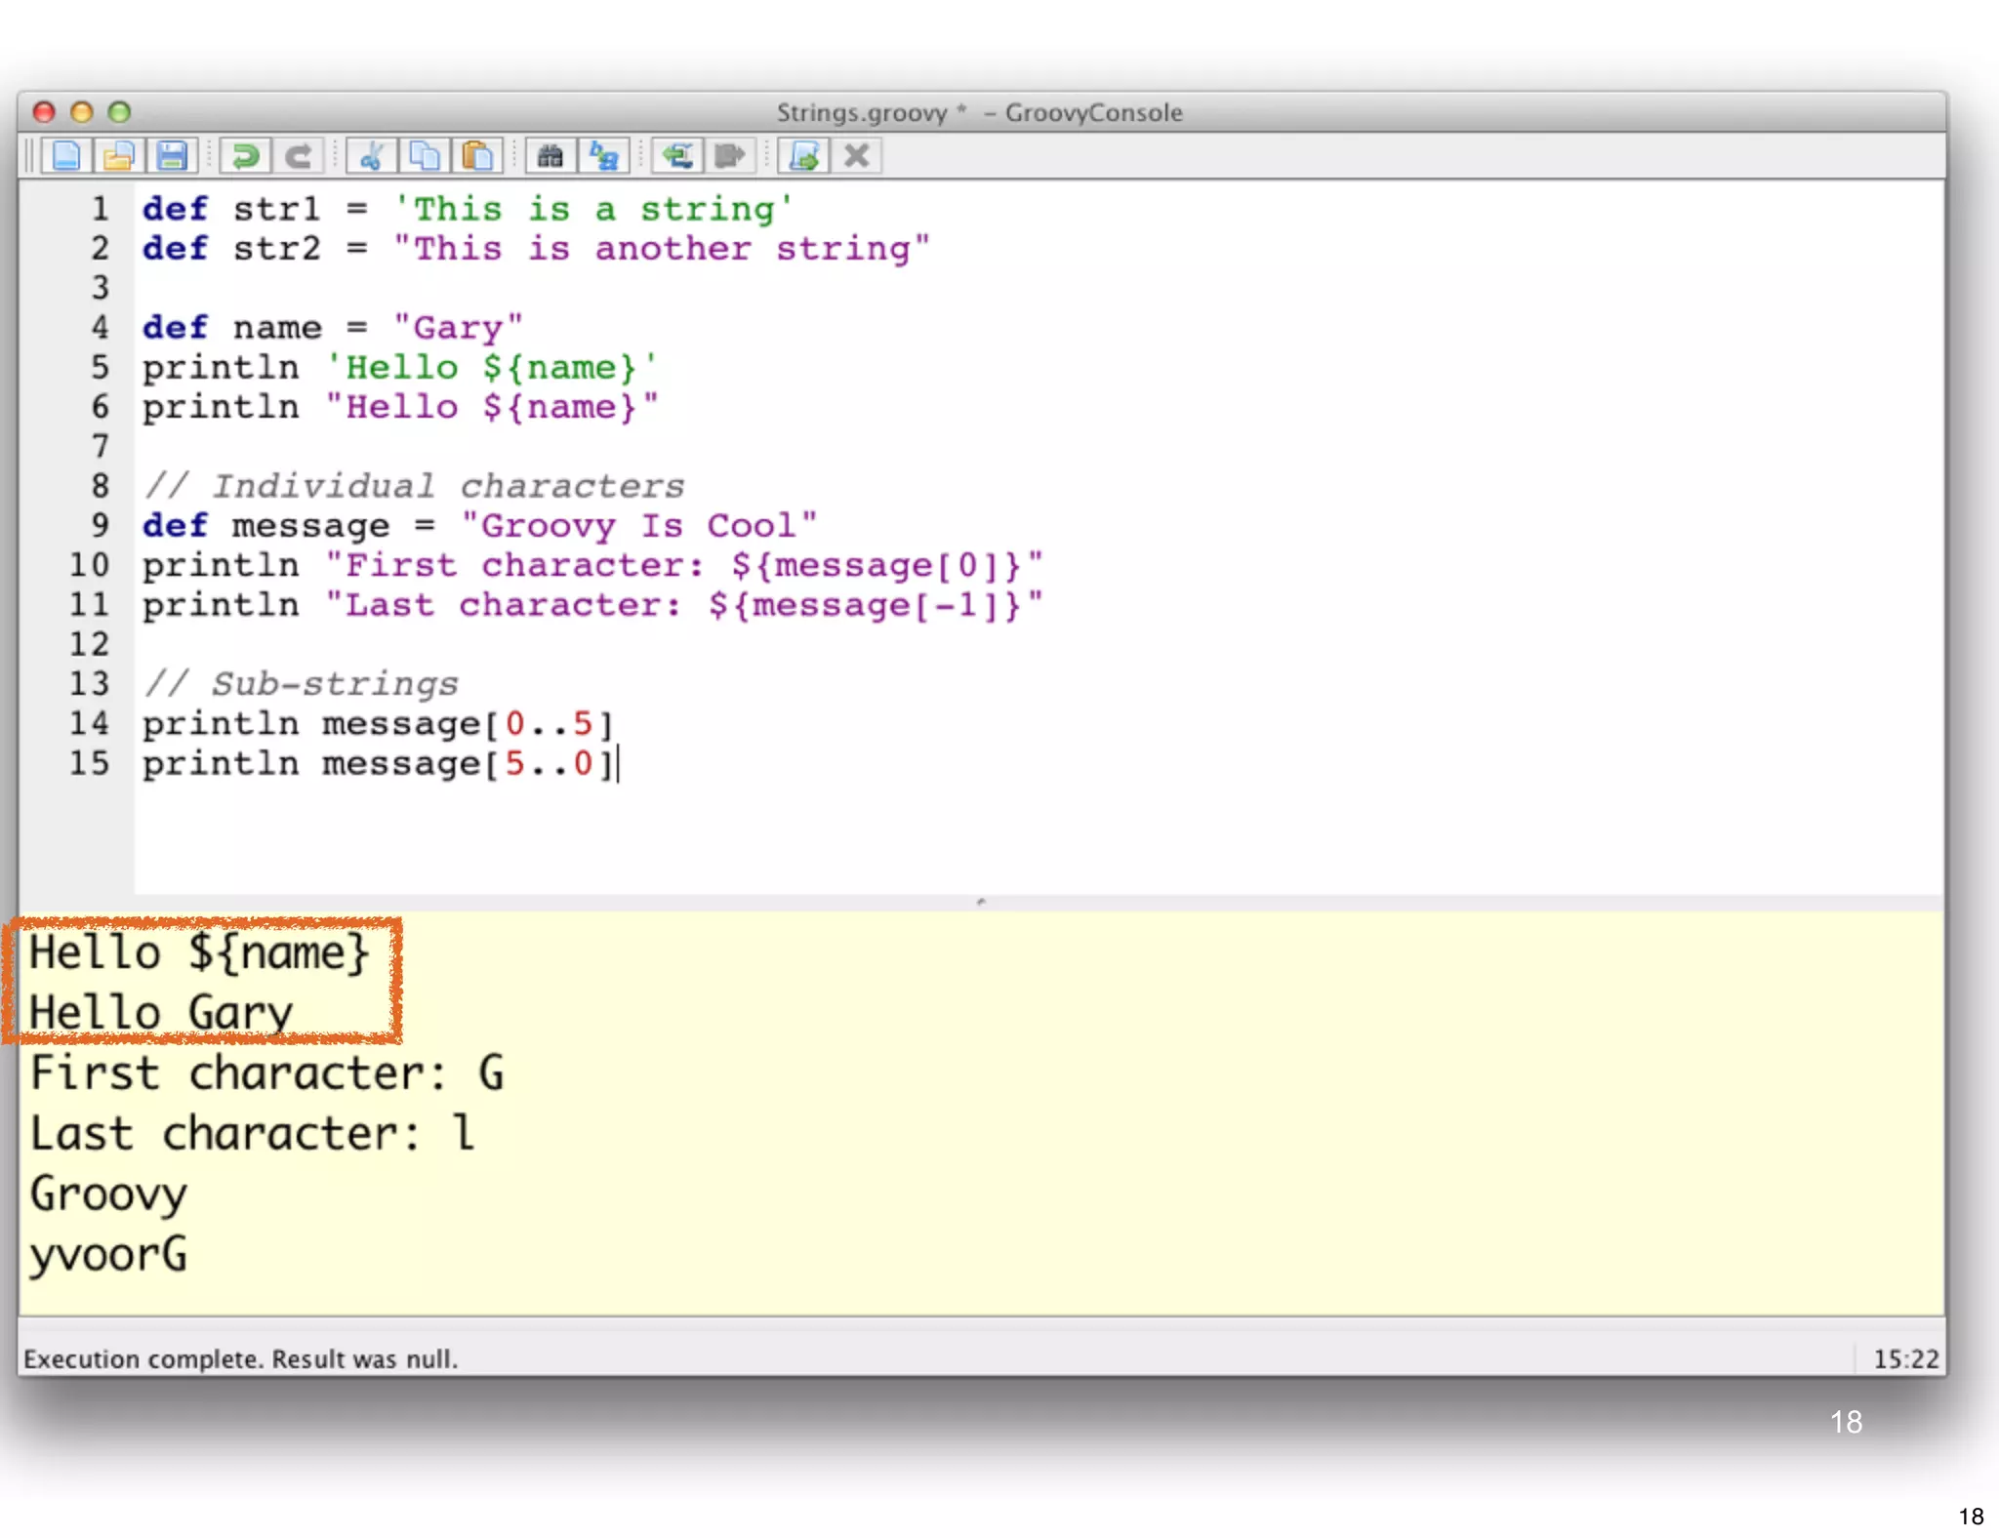Click the grayed Redo arrow
The width and height of the screenshot is (1999, 1538).
pyautogui.click(x=299, y=156)
